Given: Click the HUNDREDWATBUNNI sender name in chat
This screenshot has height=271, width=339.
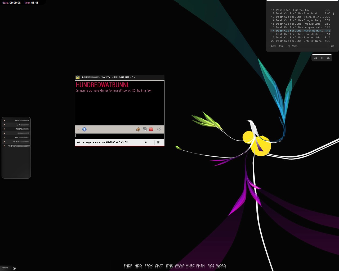Looking at the screenshot, I should tap(102, 85).
